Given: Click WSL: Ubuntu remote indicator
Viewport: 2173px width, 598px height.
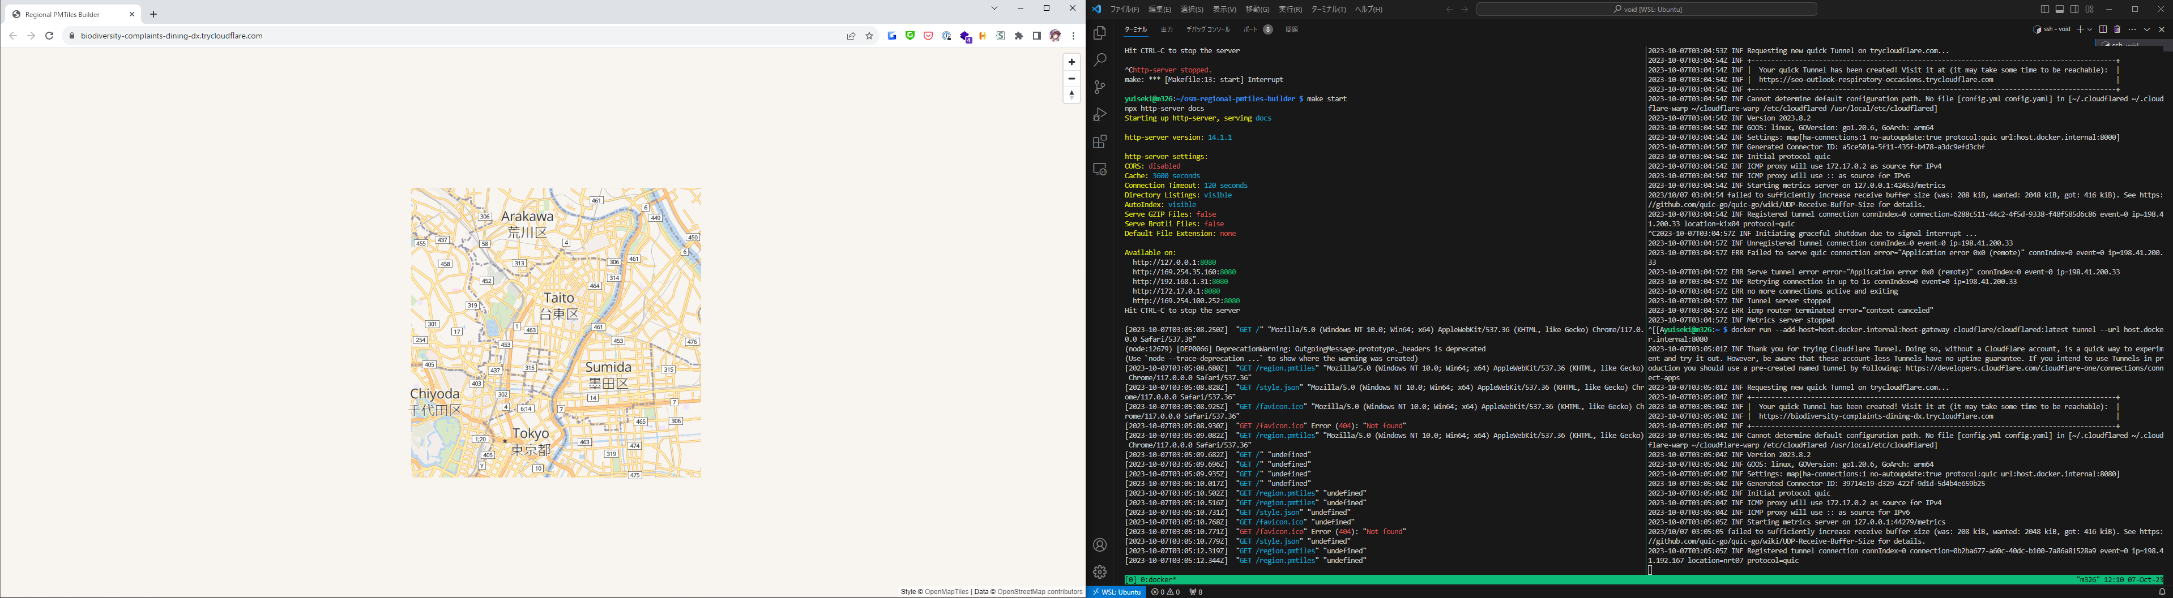Looking at the screenshot, I should click(x=1116, y=592).
